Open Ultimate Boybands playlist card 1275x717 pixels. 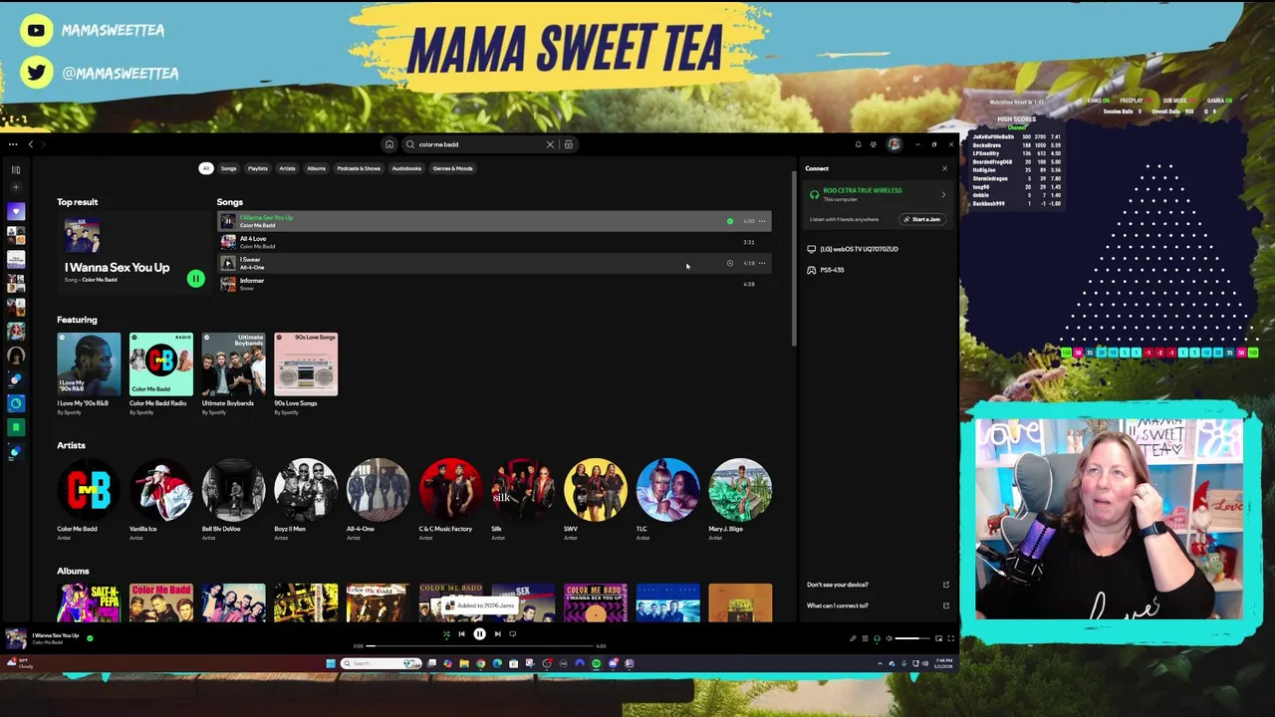point(233,374)
